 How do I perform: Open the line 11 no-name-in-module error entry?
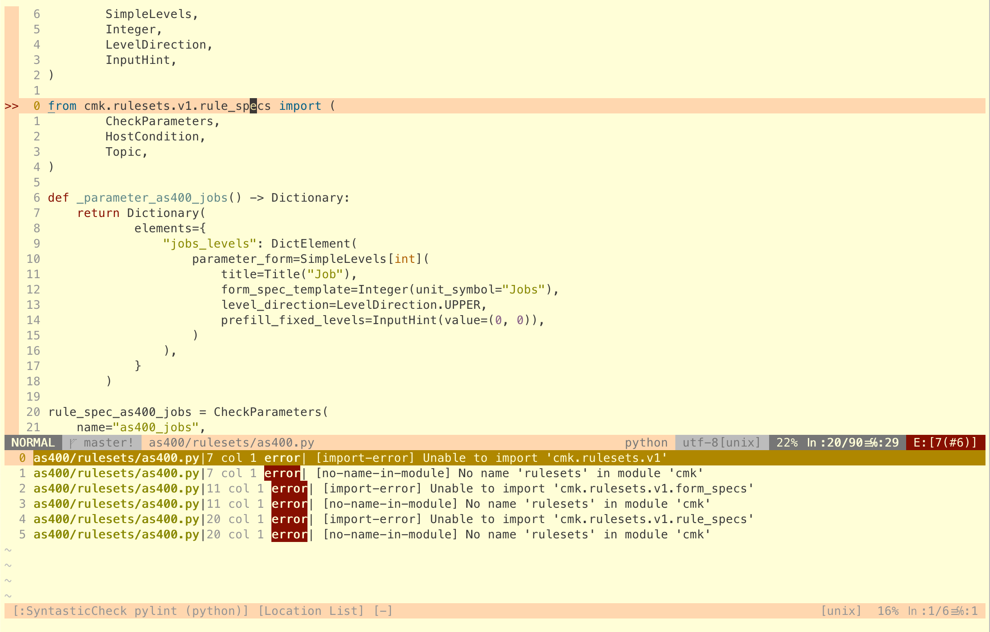click(517, 504)
